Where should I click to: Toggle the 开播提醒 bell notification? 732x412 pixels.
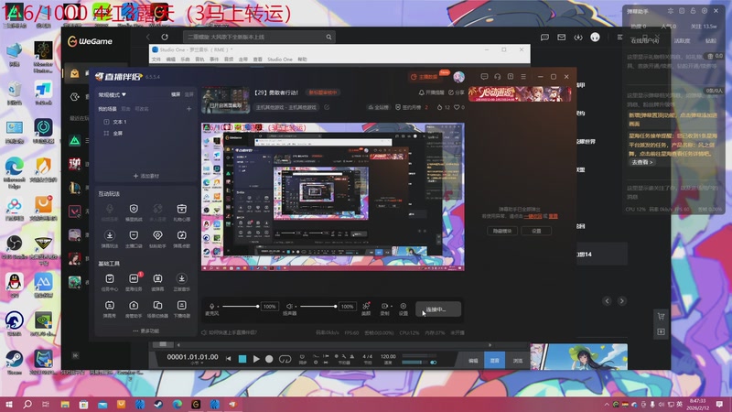tap(431, 92)
